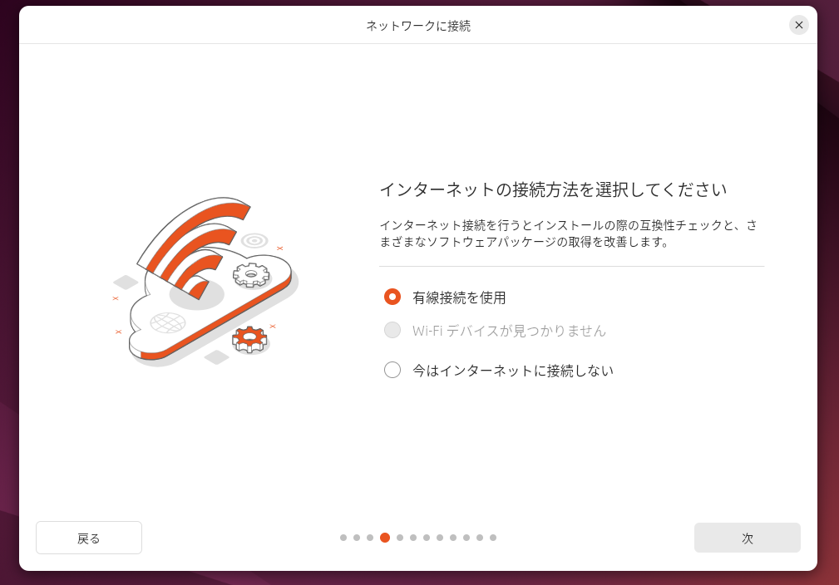Click the gray dot right after the orange dot
Viewport: 839px width, 585px height.
point(400,538)
